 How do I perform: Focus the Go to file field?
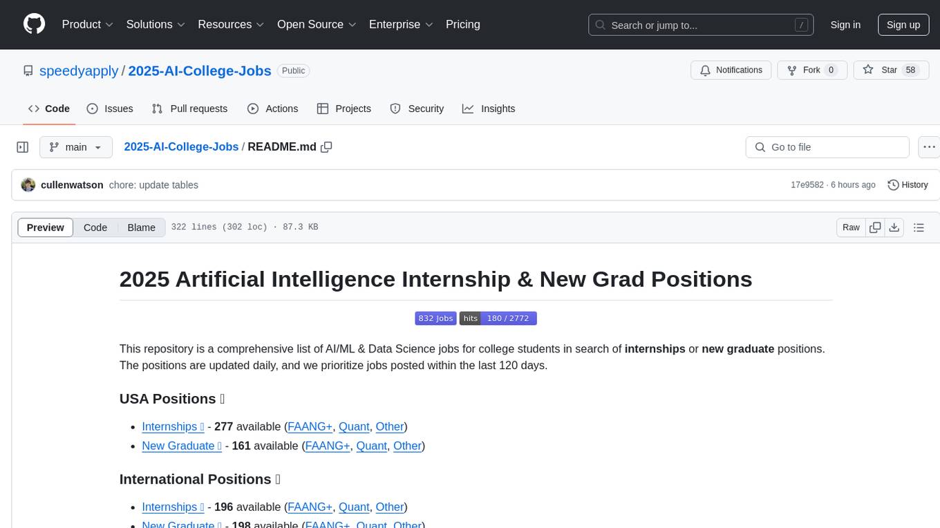click(x=827, y=147)
